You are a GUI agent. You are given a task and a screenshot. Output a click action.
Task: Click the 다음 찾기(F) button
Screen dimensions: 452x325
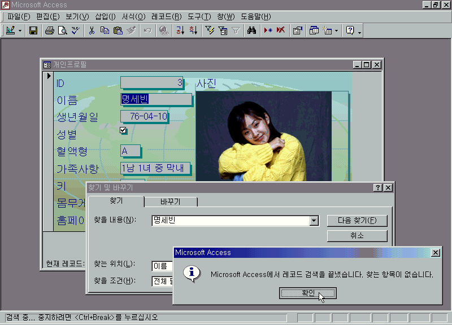coord(357,221)
